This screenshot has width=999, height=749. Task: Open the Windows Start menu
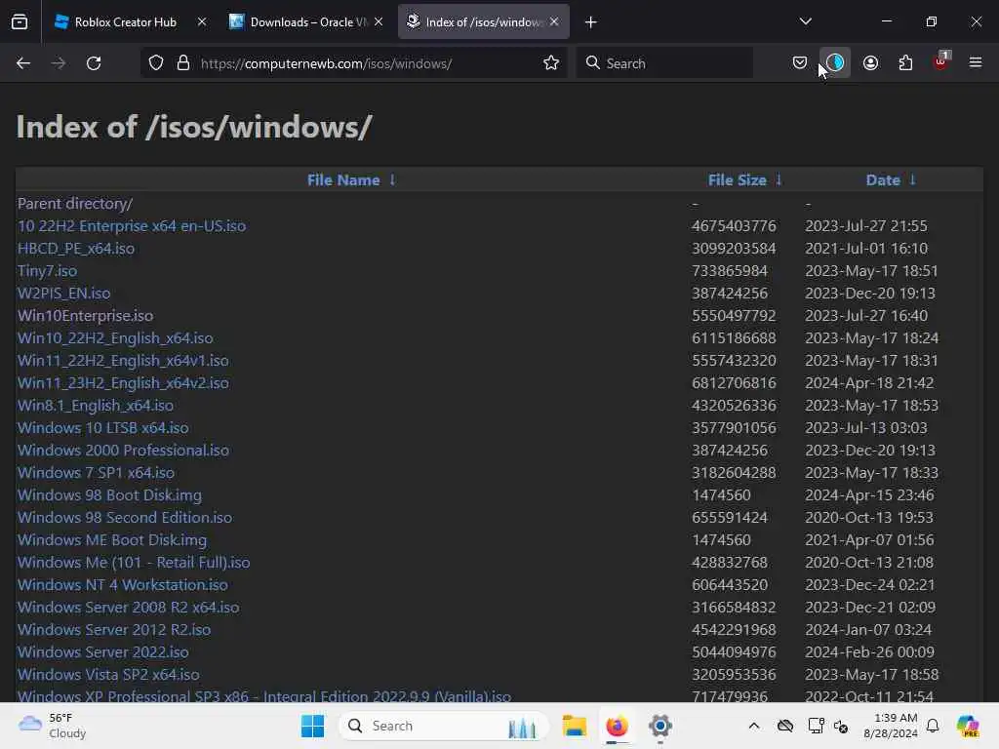312,726
